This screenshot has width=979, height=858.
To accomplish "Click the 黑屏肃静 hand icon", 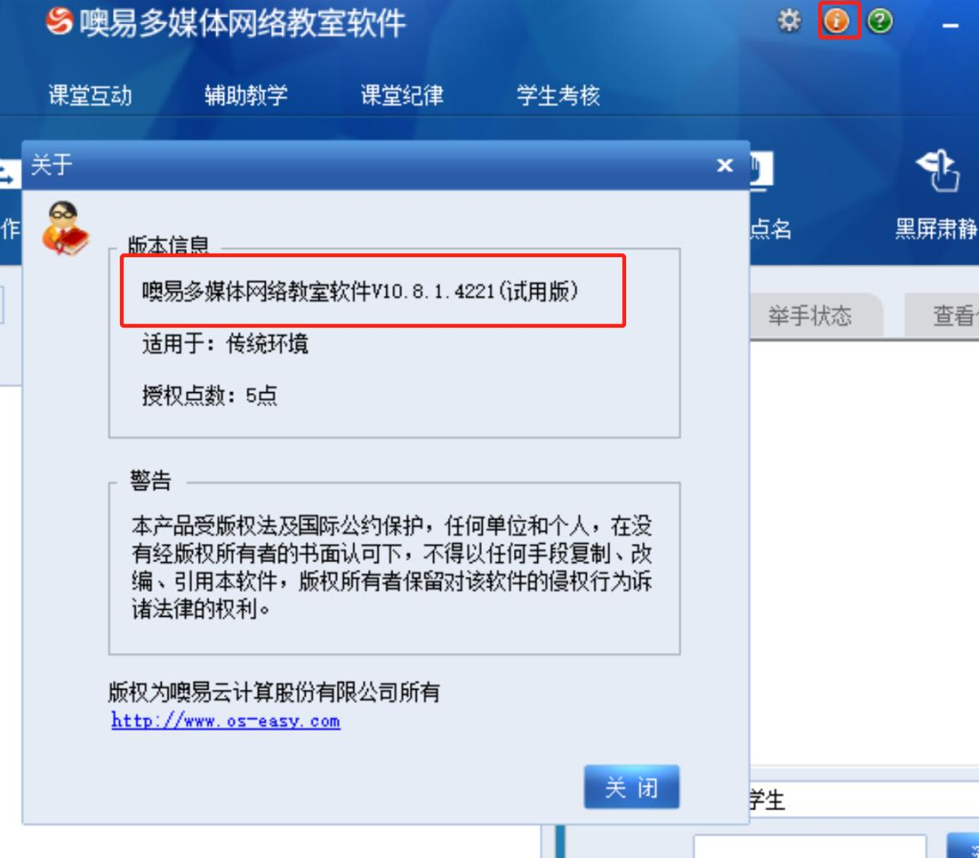I will (x=938, y=170).
